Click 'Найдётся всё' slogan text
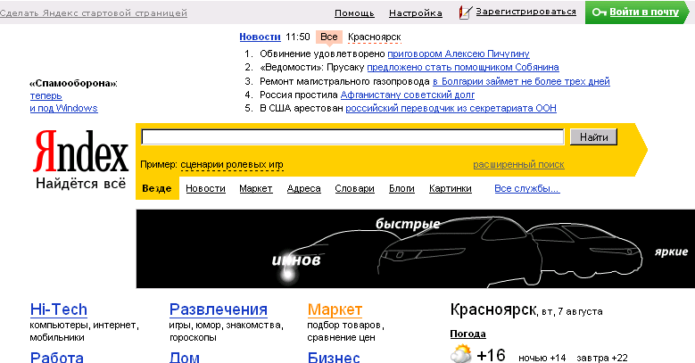 pyautogui.click(x=80, y=184)
